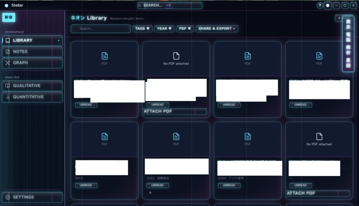Open the Notes workspace item

coord(32,52)
